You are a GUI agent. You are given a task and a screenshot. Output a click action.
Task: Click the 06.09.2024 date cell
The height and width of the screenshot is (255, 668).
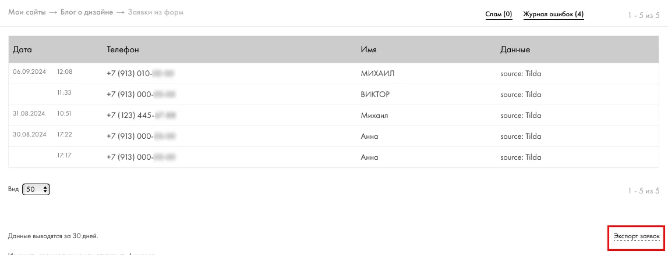click(29, 72)
